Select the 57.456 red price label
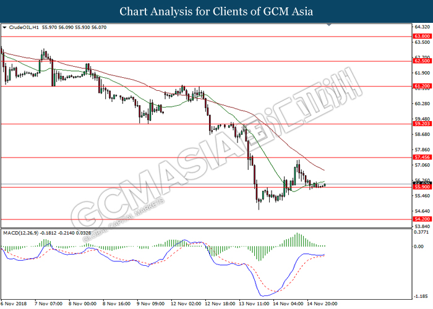The image size is (433, 309). pyautogui.click(x=422, y=157)
